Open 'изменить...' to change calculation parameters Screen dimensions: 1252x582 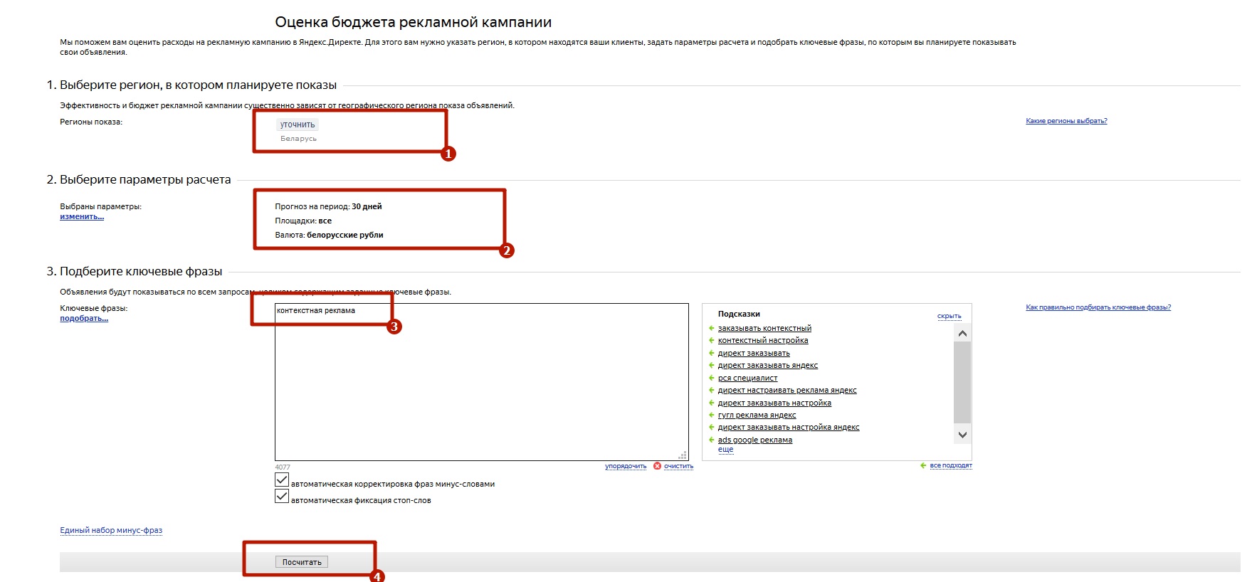tap(82, 216)
